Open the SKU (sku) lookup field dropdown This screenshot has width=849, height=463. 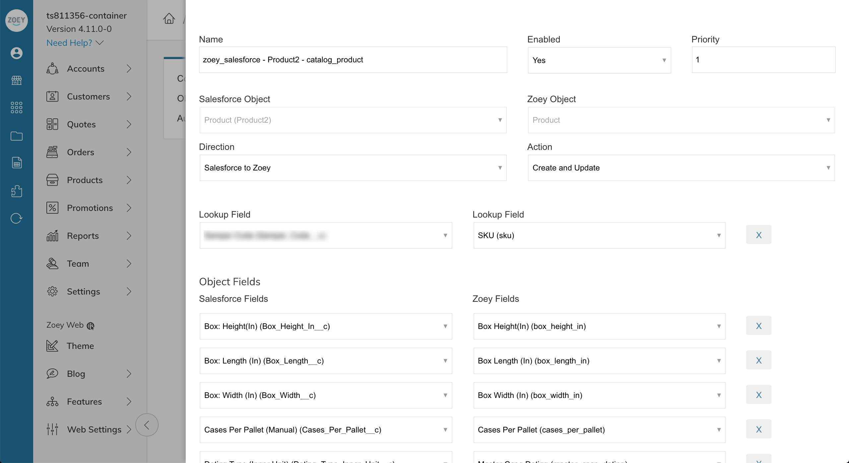[599, 235]
